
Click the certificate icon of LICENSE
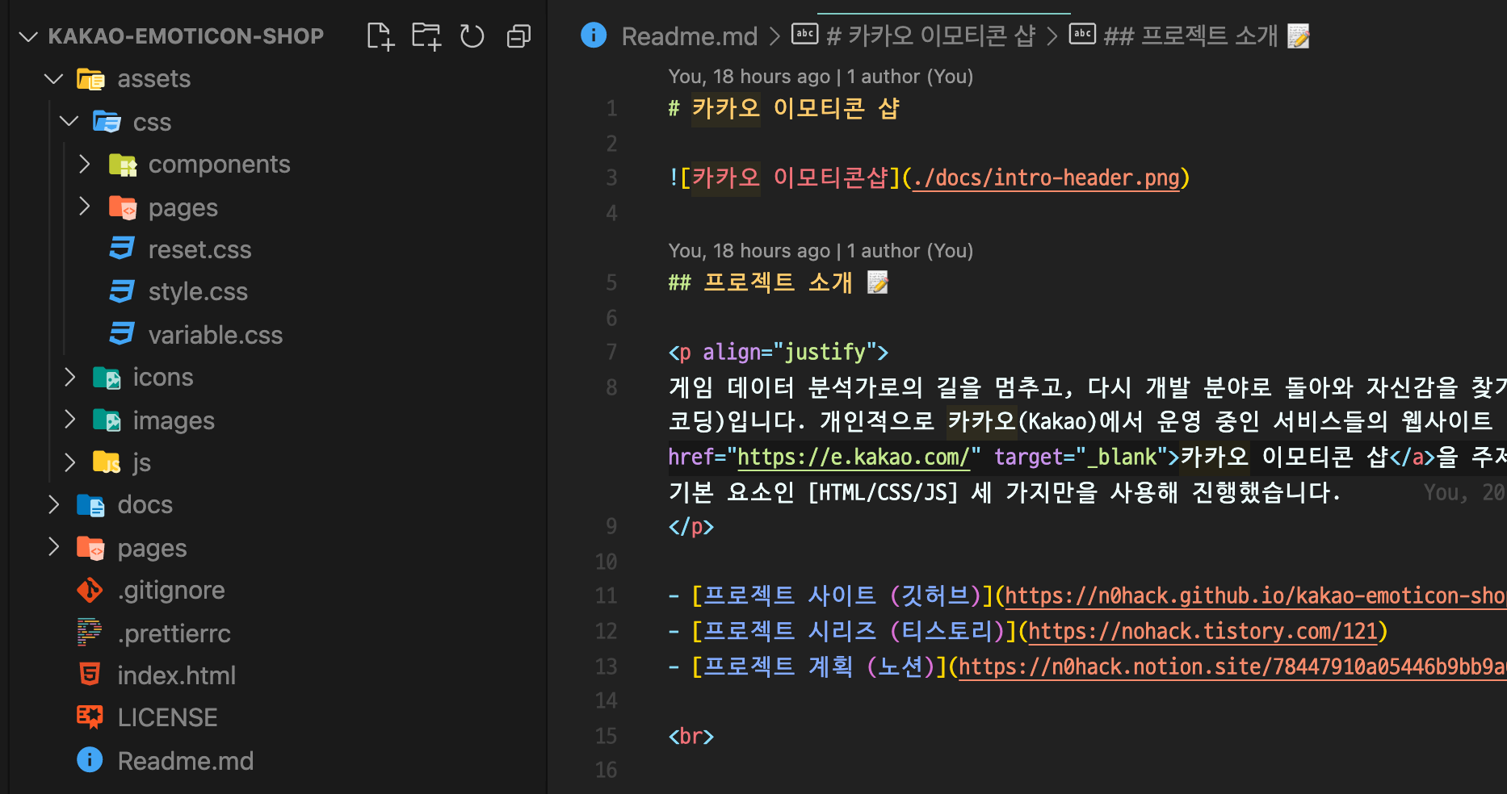pos(90,717)
